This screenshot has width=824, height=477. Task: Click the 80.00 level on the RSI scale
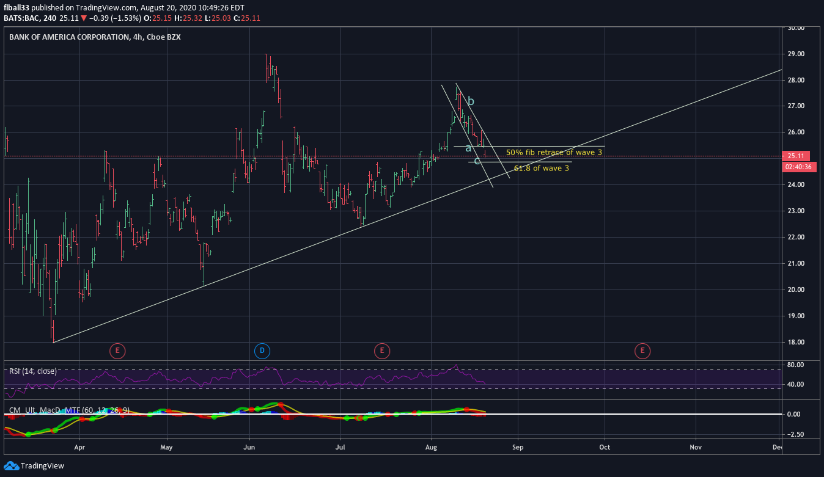pyautogui.click(x=795, y=365)
